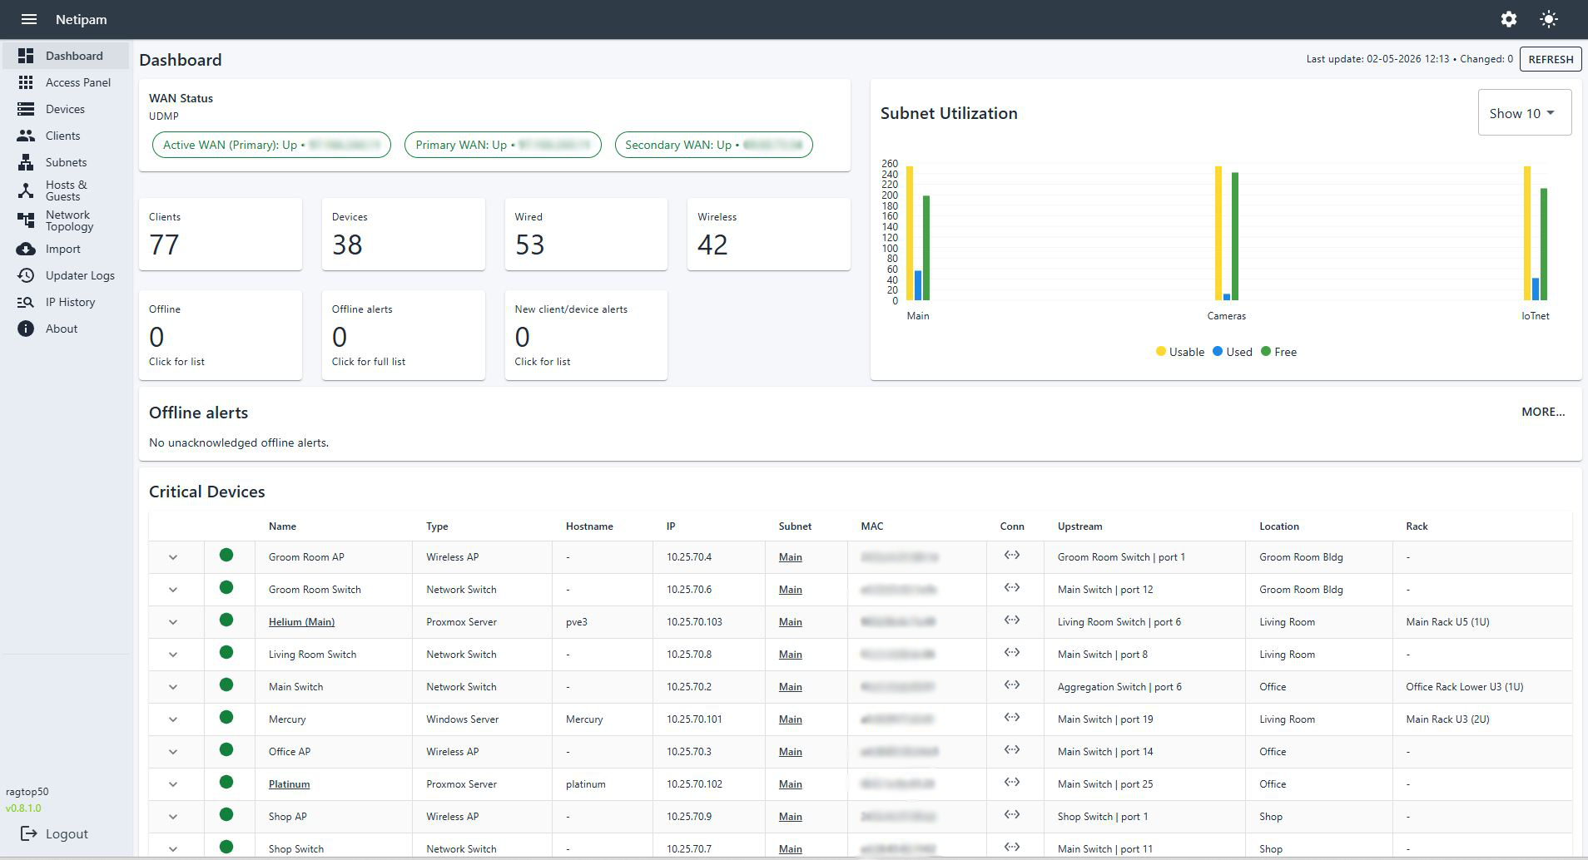This screenshot has height=860, width=1588.
Task: Toggle the Free series in chart legend
Action: click(1278, 352)
